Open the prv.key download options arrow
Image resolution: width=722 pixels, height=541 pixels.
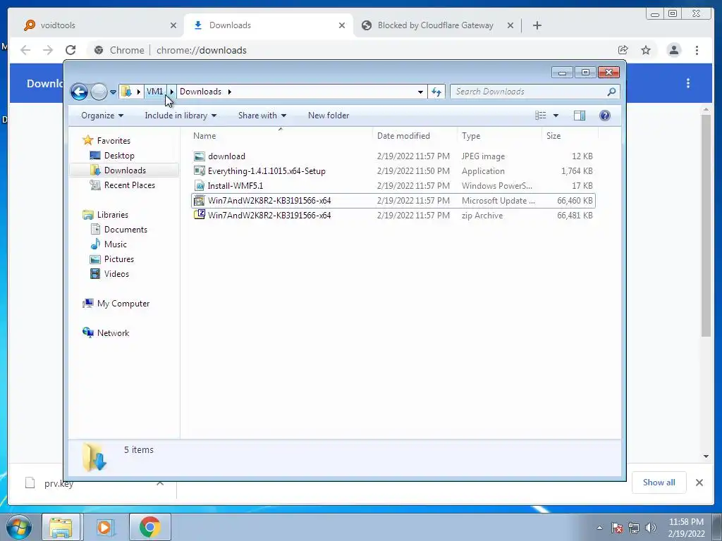160,483
